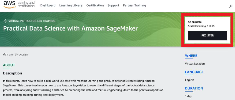Click the REGISTER button
The image size is (235, 100).
coord(207,35)
